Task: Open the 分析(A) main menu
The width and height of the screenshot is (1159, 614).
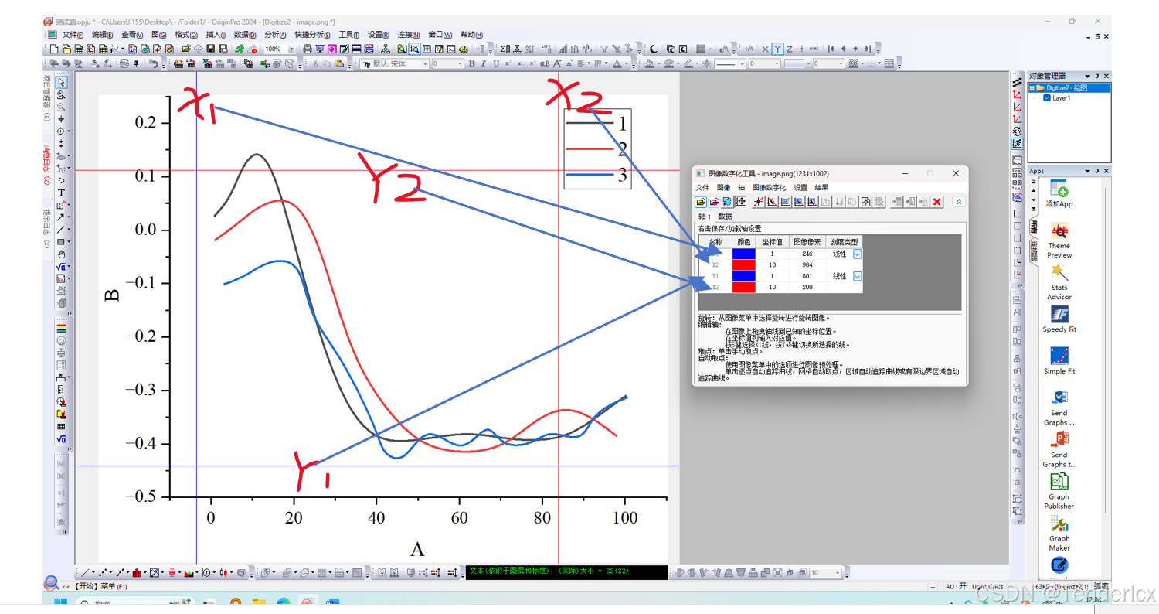Action: (x=275, y=35)
